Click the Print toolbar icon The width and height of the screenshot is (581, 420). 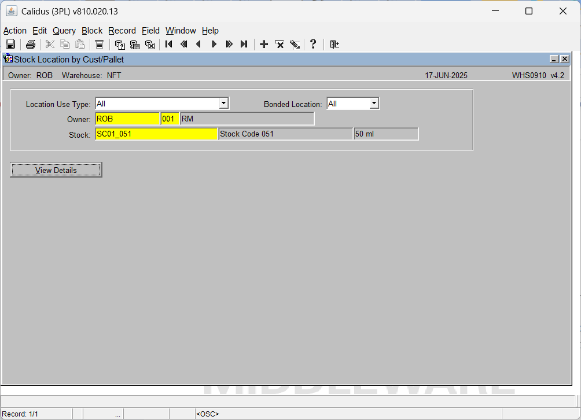(31, 45)
